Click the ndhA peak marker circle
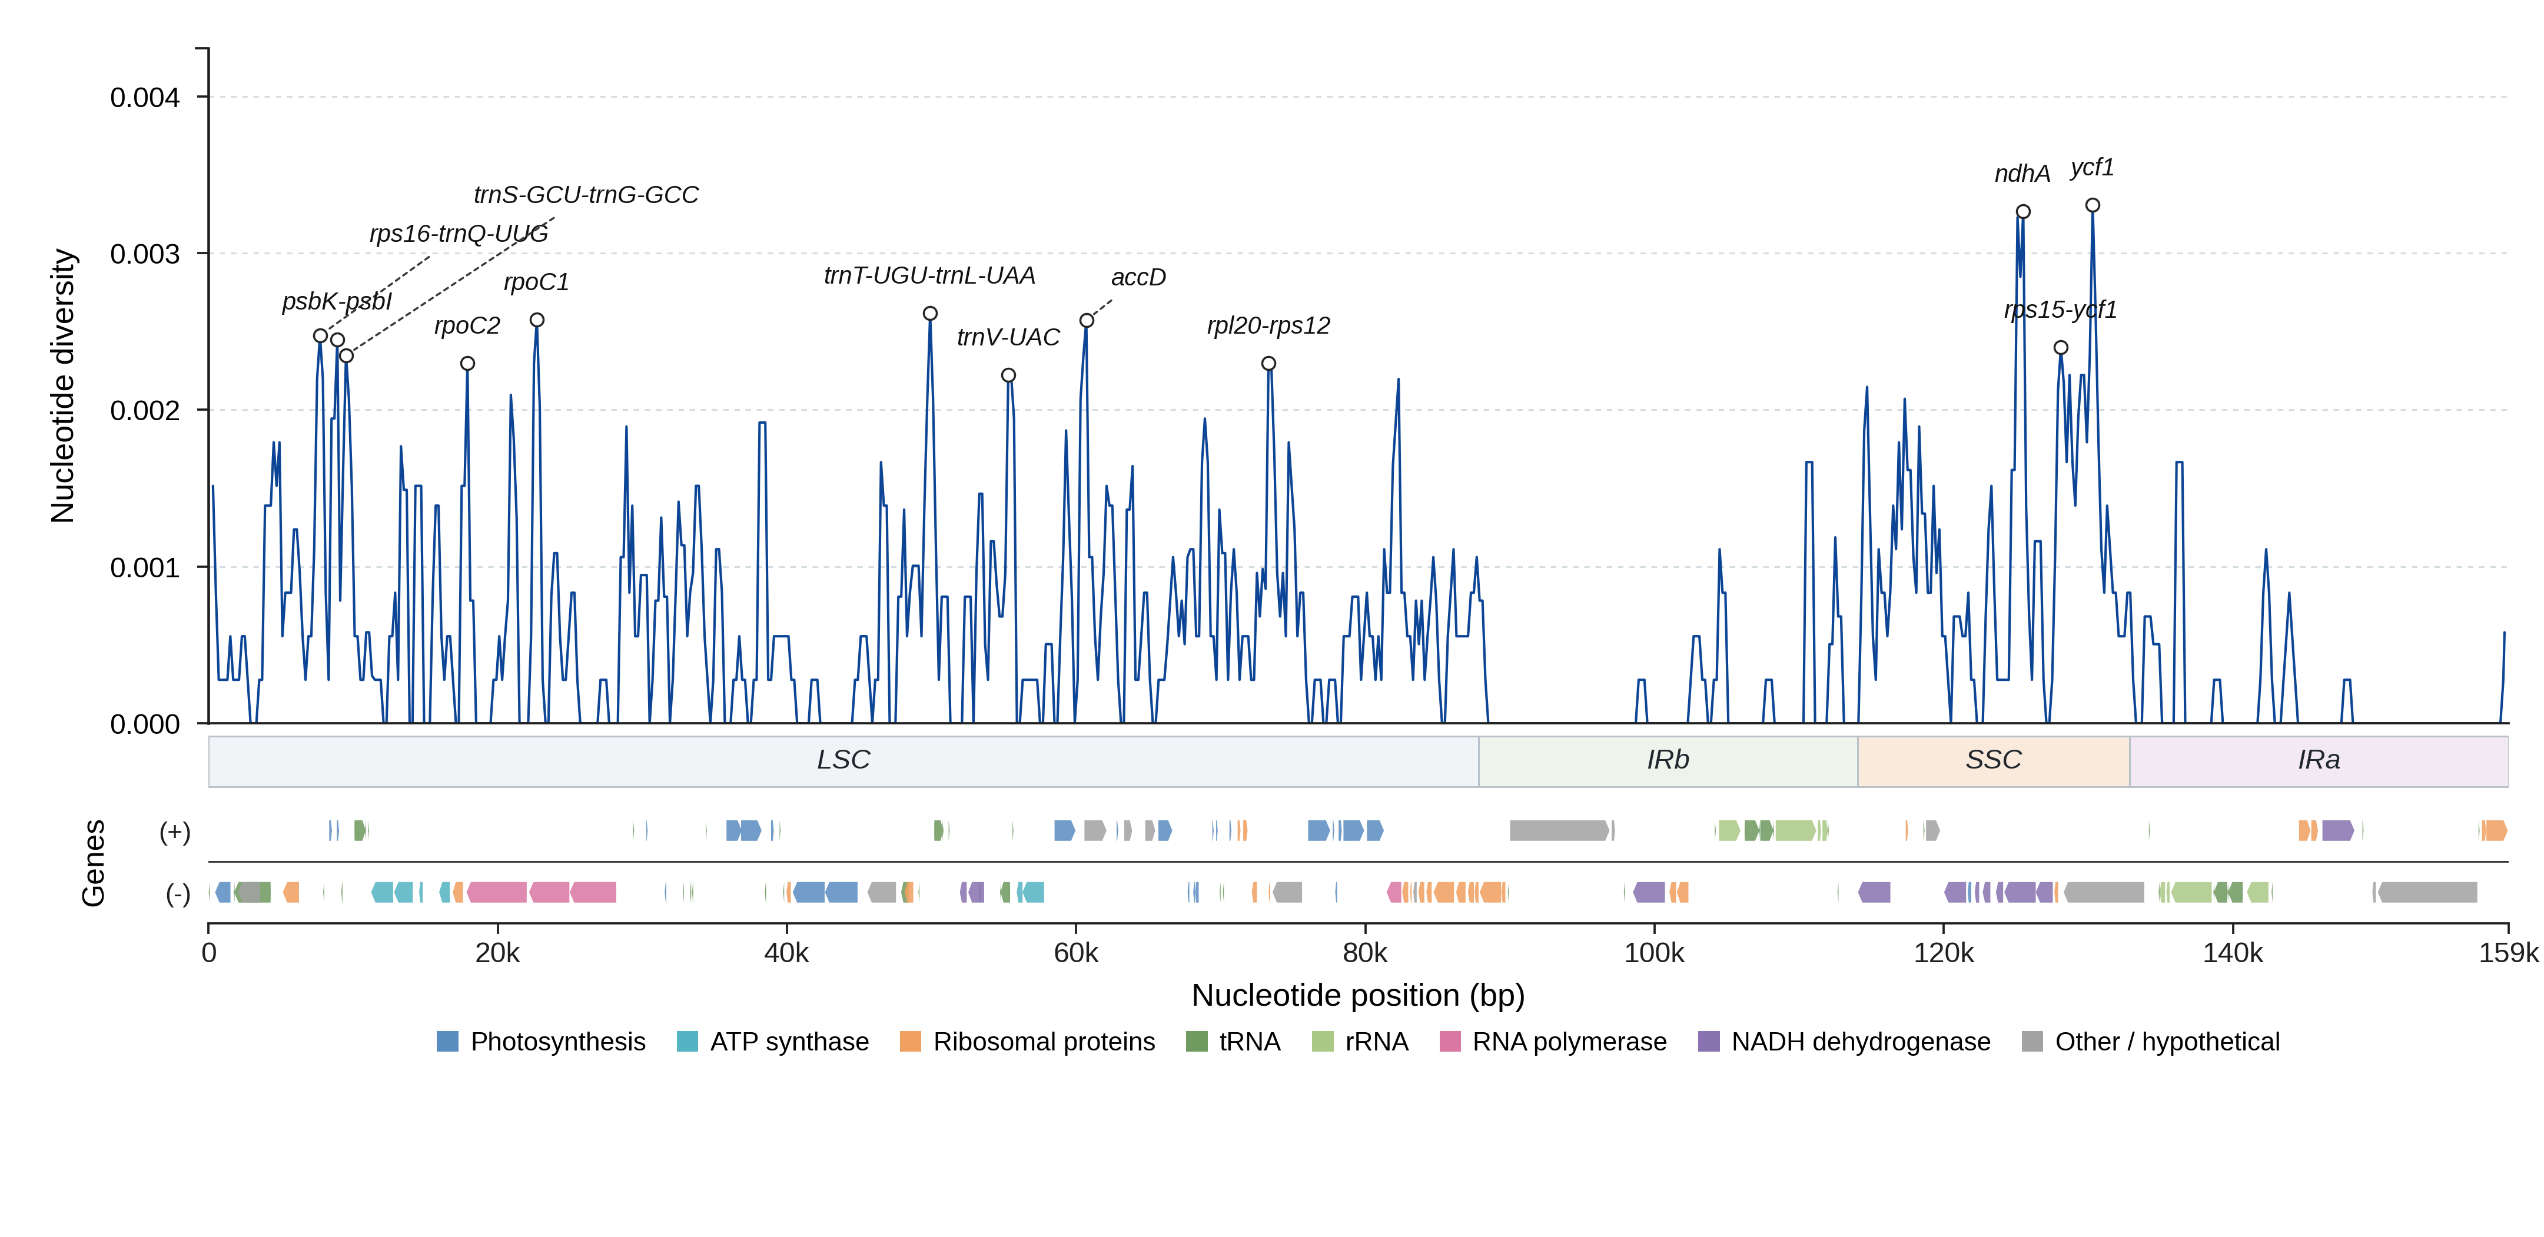 [2022, 211]
